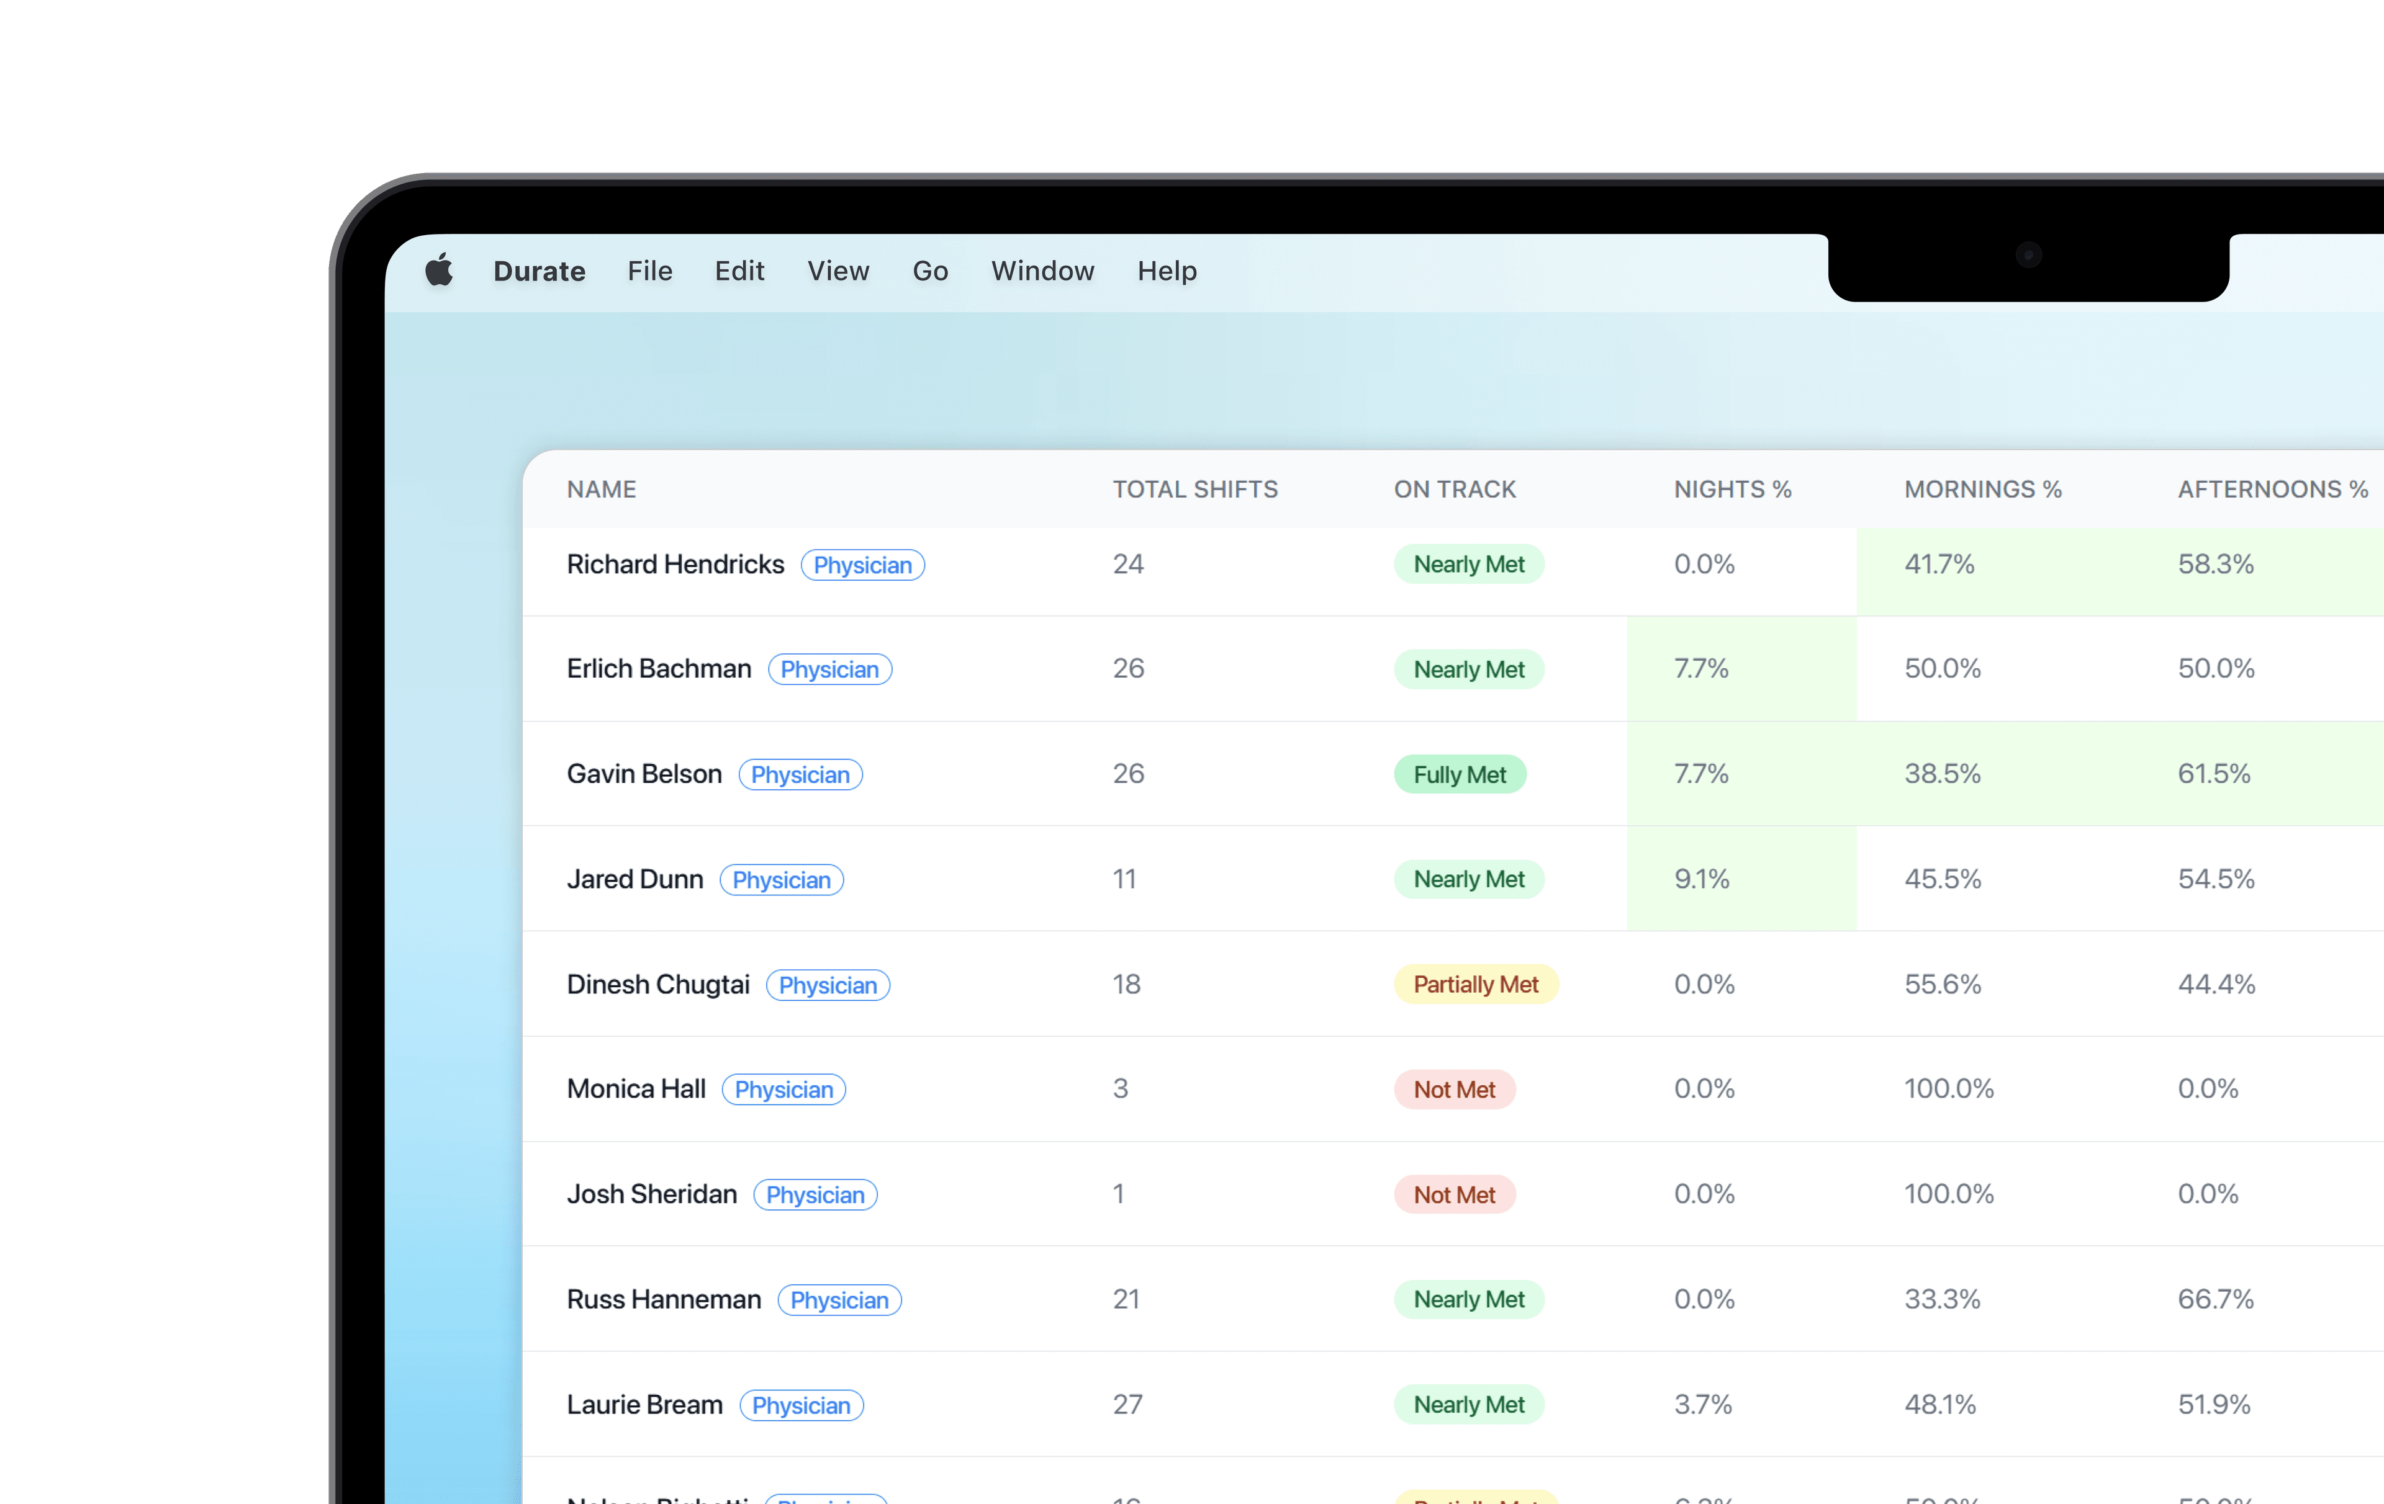This screenshot has height=1504, width=2384.
Task: Click Gavin Belson's Fully Met status pill
Action: tap(1460, 775)
